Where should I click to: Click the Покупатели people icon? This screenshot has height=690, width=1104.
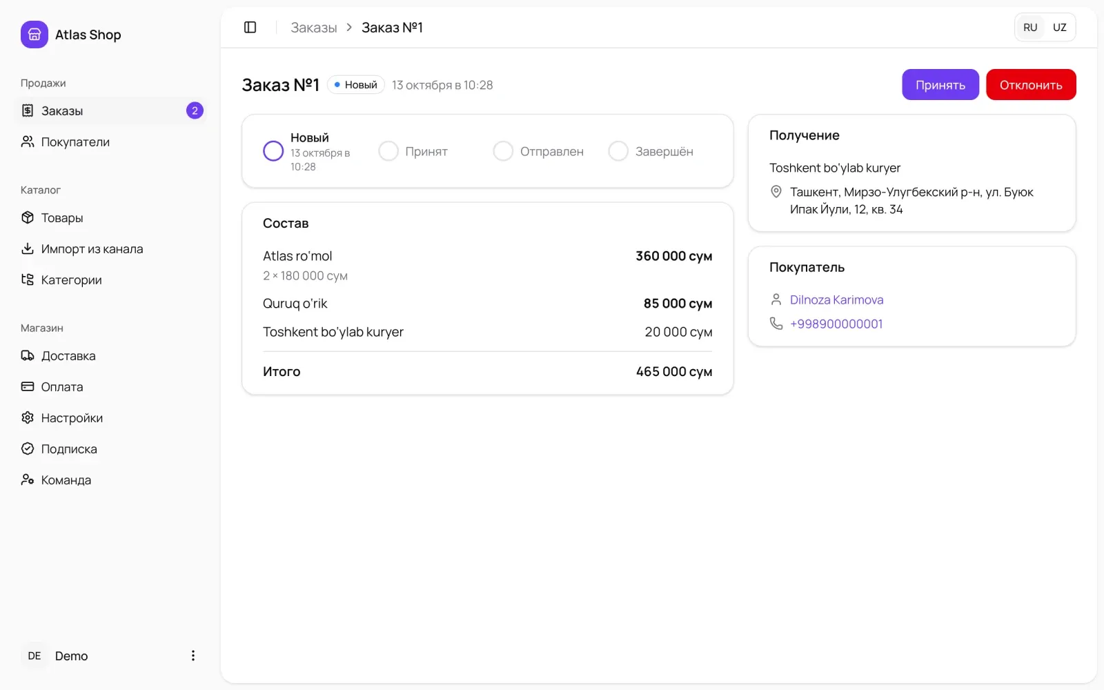click(x=28, y=141)
